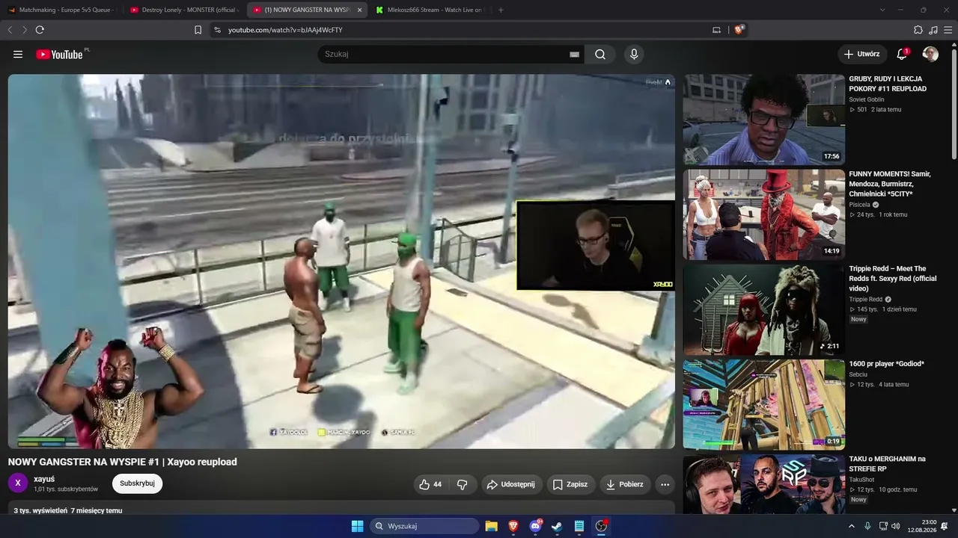
Task: Open File Explorer from the taskbar
Action: click(x=491, y=526)
